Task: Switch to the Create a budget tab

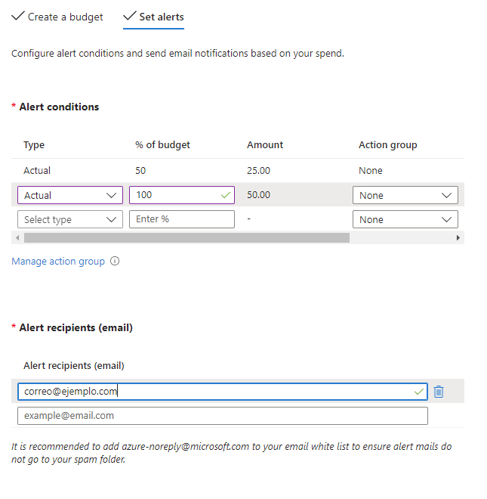Action: tap(57, 17)
